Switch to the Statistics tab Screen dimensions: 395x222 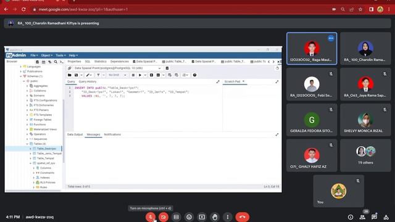(100, 62)
